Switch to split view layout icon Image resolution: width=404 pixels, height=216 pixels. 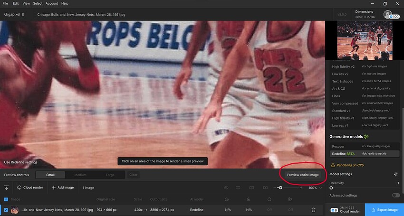(x=251, y=188)
